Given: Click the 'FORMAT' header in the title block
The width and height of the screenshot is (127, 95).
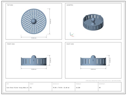Looking at the screenshot, I should pyautogui.click(x=31, y=84).
